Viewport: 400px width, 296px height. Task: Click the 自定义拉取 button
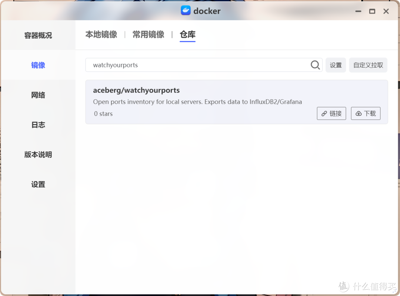pyautogui.click(x=368, y=65)
